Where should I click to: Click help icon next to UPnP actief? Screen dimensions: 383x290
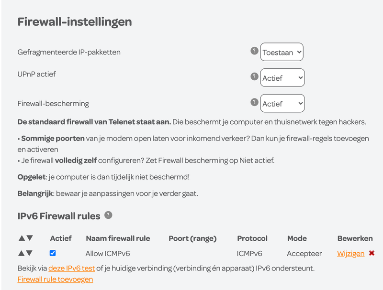254,76
